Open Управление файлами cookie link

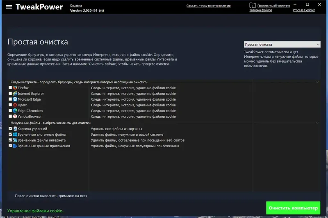tap(36, 211)
